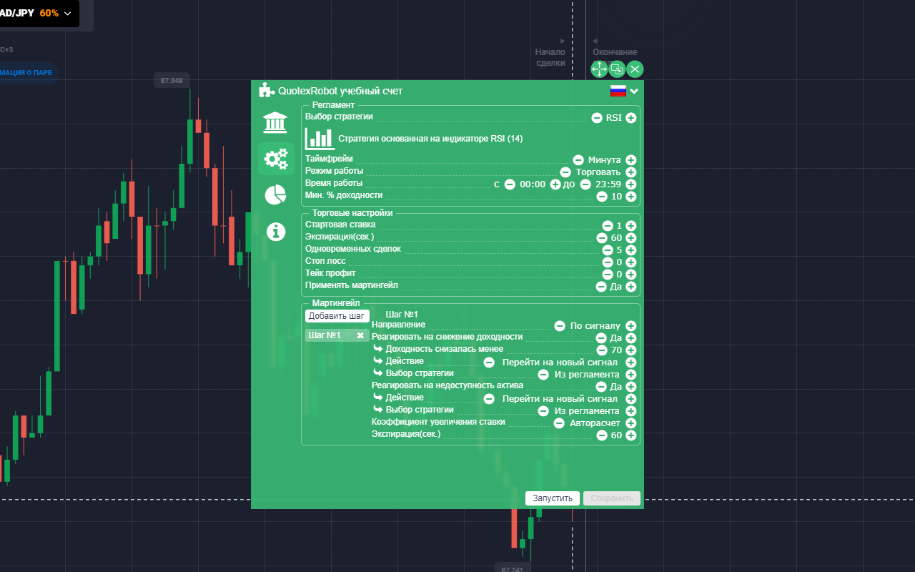Open the info sidebar icon

click(275, 232)
